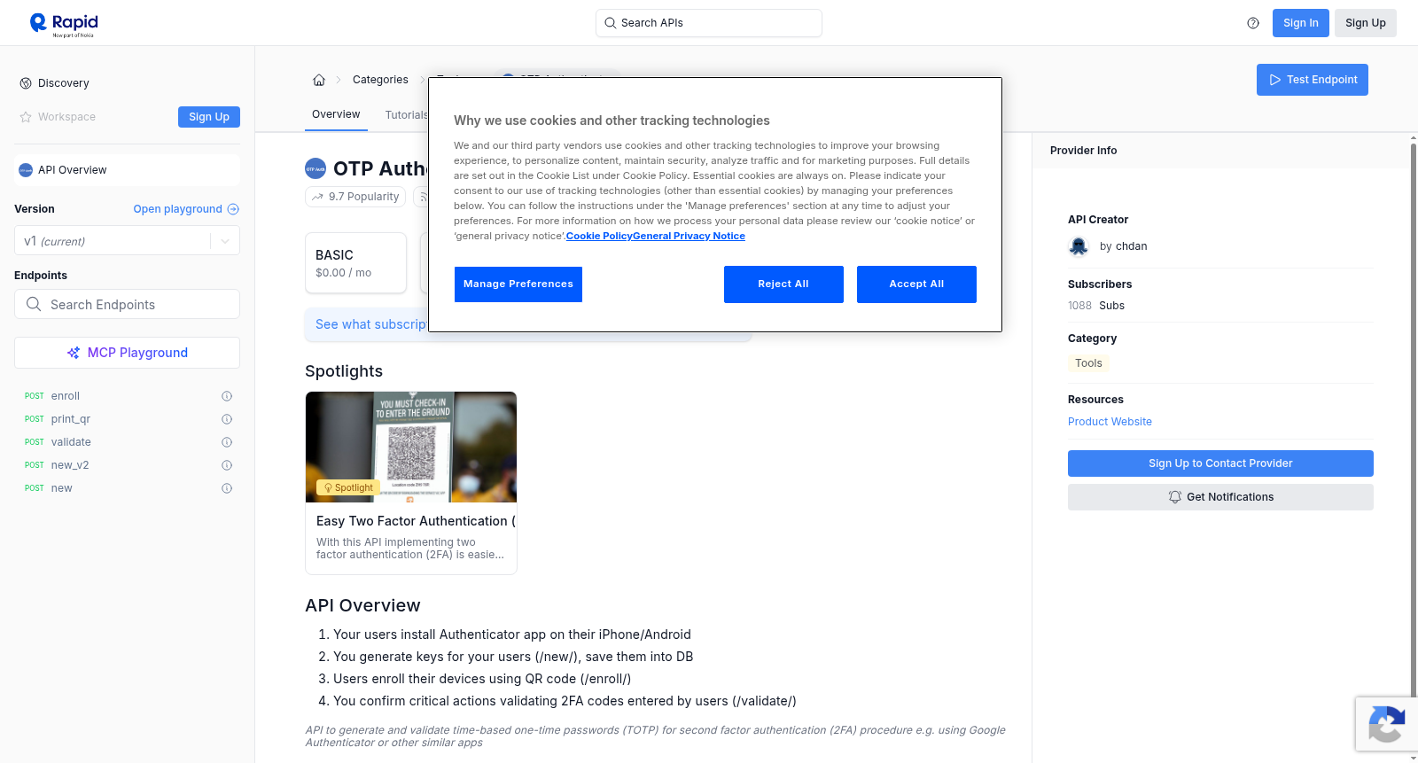The image size is (1418, 763).
Task: Select the Tools category tag
Action: click(1088, 363)
